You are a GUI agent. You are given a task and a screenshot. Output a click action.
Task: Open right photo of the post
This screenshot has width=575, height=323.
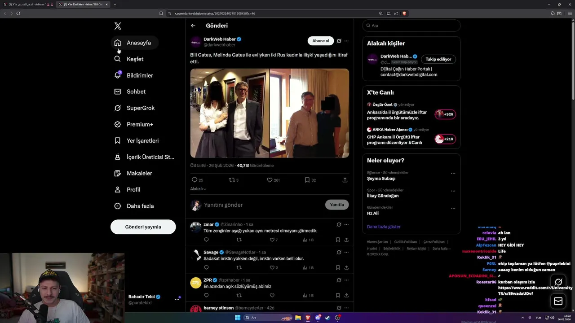pyautogui.click(x=310, y=113)
